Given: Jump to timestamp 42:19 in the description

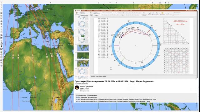Looking at the screenshot, I should 78,101.
